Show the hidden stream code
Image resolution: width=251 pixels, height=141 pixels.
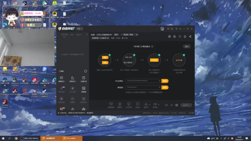(160, 87)
